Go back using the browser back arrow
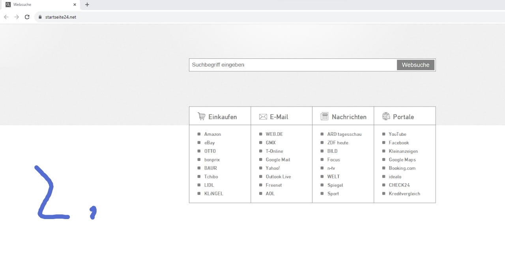Image resolution: width=505 pixels, height=253 pixels. pos(6,17)
